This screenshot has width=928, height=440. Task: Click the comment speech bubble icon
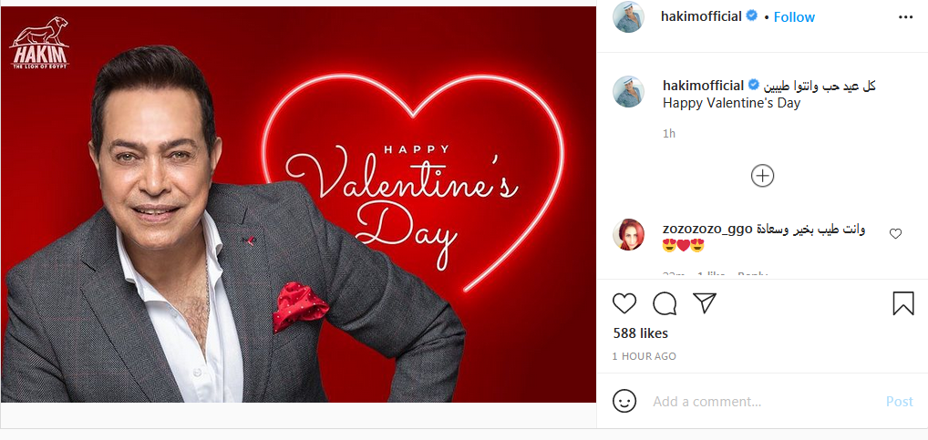[665, 303]
